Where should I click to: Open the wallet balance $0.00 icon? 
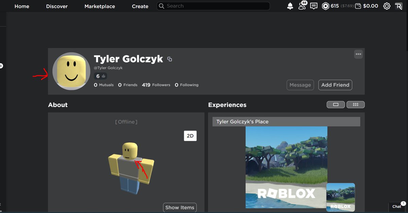click(x=358, y=6)
